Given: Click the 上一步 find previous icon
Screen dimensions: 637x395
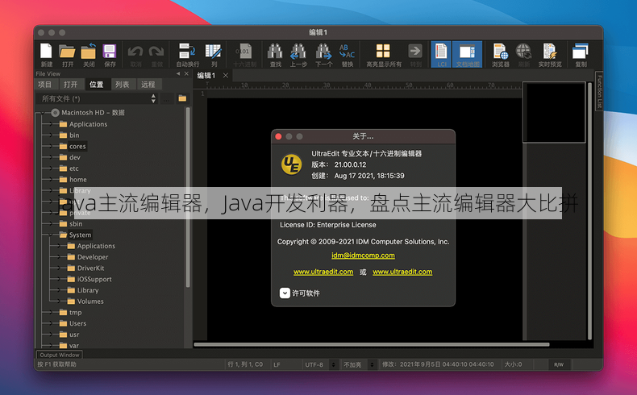Looking at the screenshot, I should pyautogui.click(x=298, y=51).
